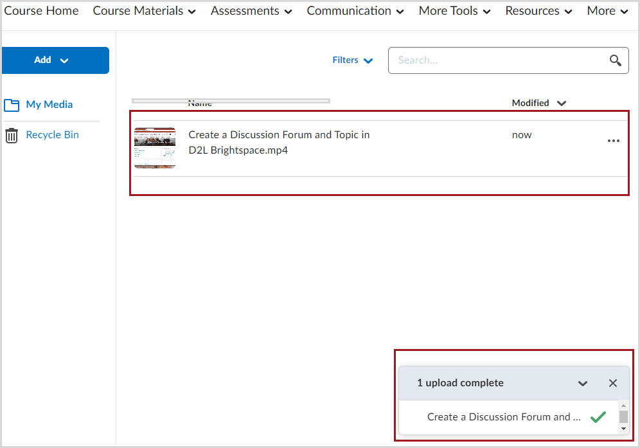Click the trash can icon beside Recycle Bin

click(x=11, y=134)
